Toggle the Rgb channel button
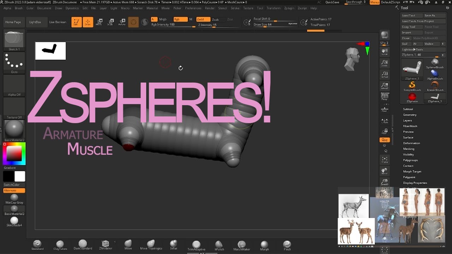The image size is (452, 254). pyautogui.click(x=180, y=19)
